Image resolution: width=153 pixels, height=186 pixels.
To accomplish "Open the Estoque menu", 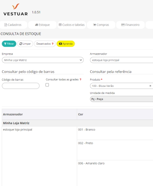I will tap(42, 25).
